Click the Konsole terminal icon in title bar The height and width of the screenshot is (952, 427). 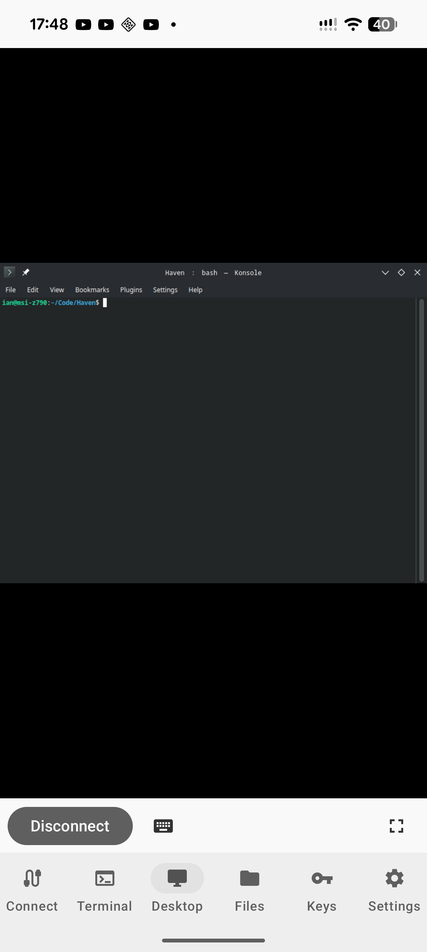pyautogui.click(x=9, y=272)
